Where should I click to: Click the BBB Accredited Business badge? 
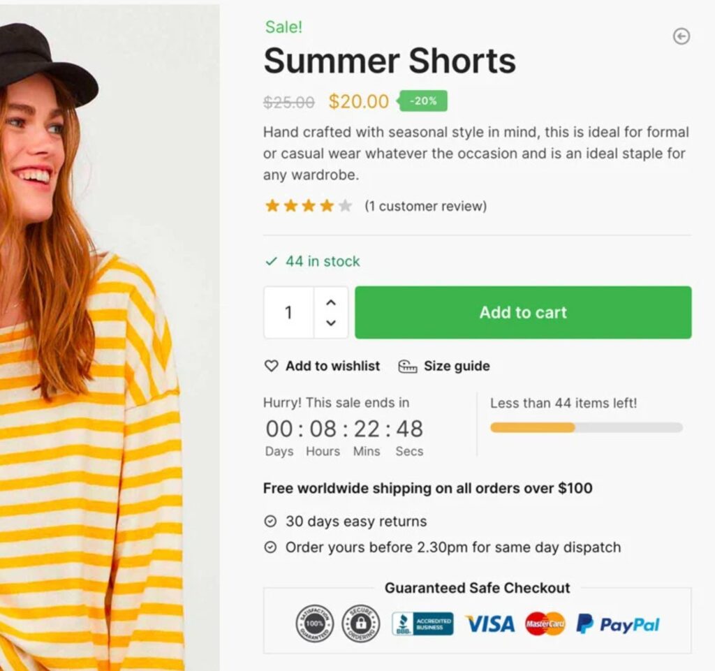pos(422,624)
